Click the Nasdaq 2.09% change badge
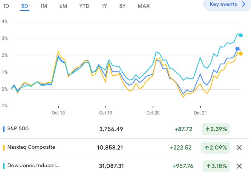 point(215,148)
